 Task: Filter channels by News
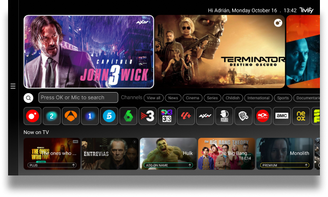173,98
